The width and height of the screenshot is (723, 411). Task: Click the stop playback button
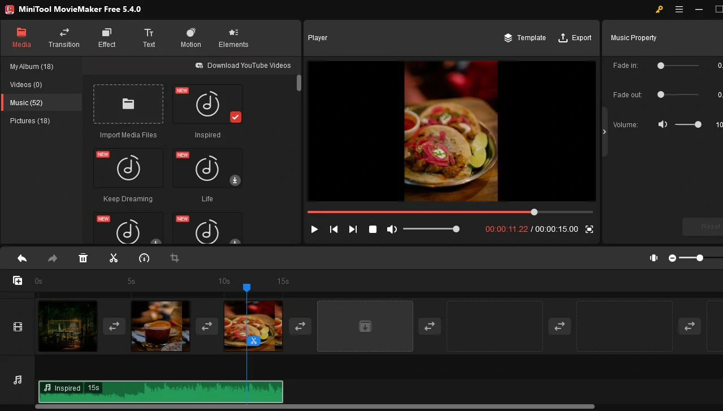[x=373, y=229]
